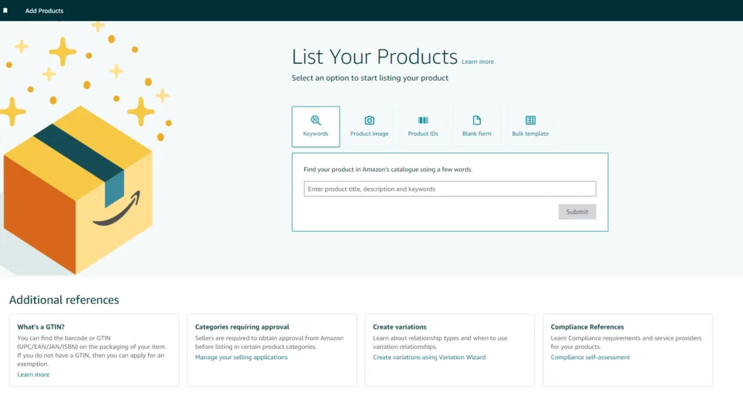
Task: Click the List Your Products title
Action: (374, 57)
